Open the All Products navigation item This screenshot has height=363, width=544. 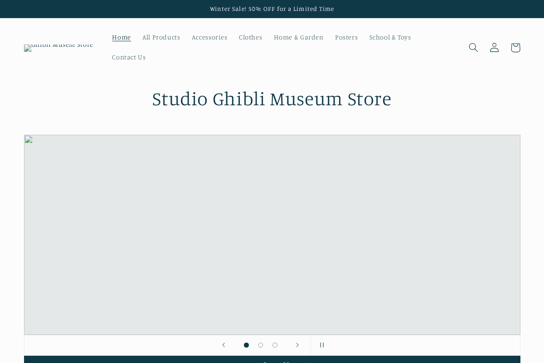161,37
